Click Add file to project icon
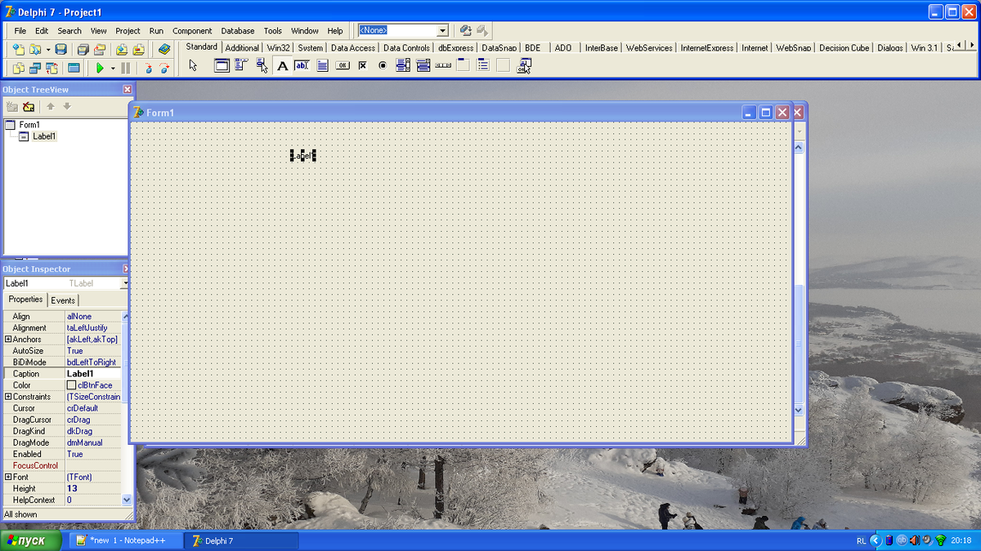This screenshot has width=981, height=551. (122, 50)
